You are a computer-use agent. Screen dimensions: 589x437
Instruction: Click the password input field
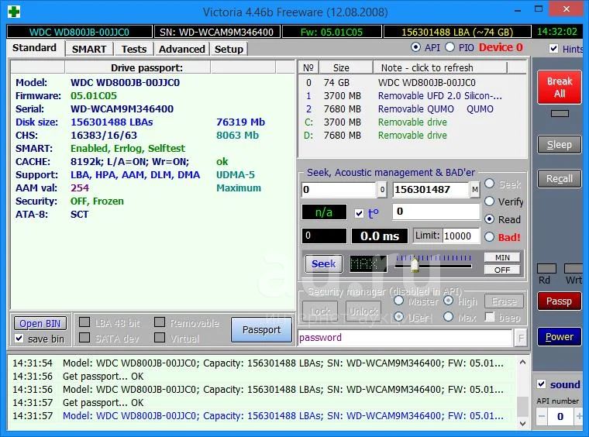(405, 338)
